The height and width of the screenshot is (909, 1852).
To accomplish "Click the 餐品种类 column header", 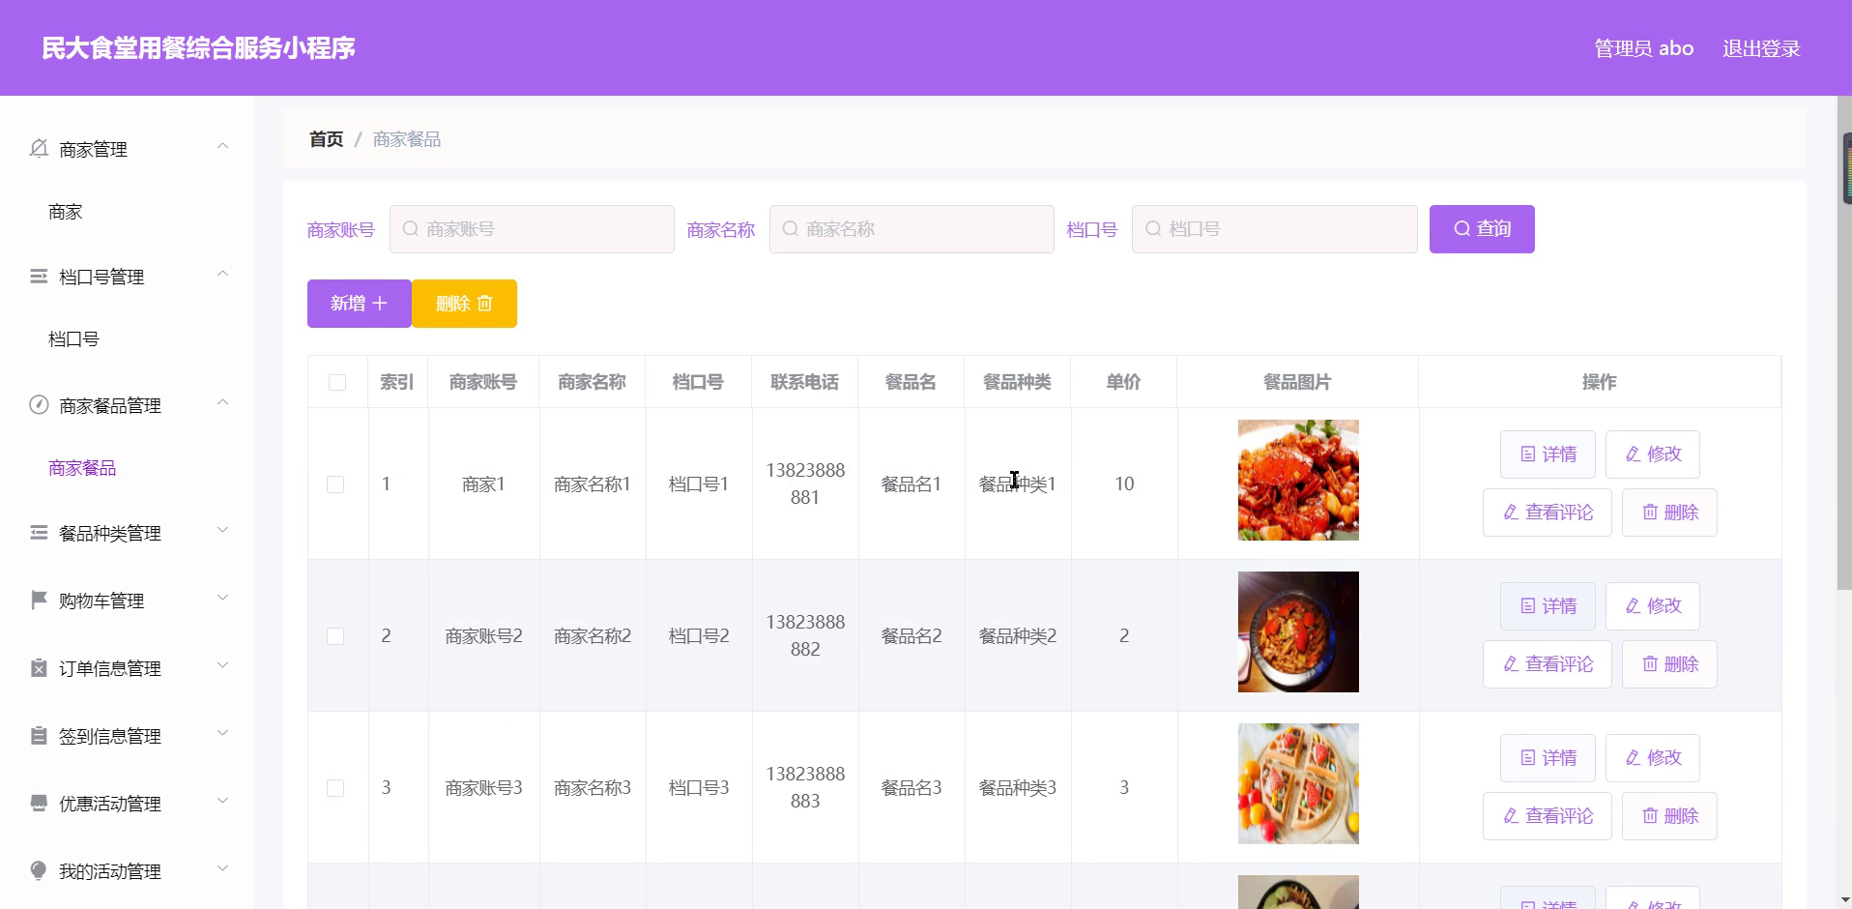I will pos(1017,382).
